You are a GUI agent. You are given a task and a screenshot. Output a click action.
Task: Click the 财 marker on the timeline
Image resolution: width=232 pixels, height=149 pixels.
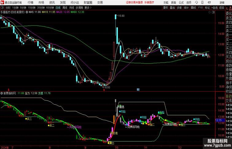coord(138,90)
